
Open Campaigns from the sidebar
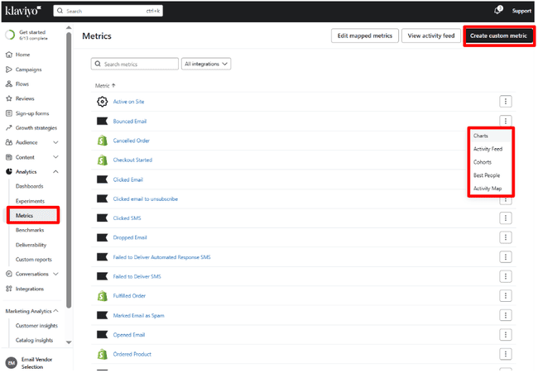point(28,69)
